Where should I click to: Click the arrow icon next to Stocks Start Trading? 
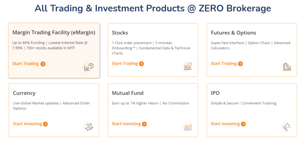[x=142, y=64]
